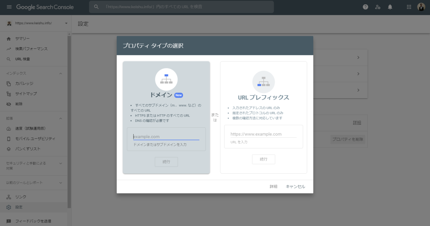Click the gear icon beside 設定

click(9, 207)
